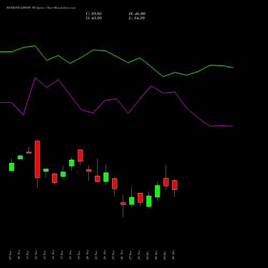This screenshot has height=268, width=268.
Task: Select the 04 Dec date label
Action: [x=173, y=255]
